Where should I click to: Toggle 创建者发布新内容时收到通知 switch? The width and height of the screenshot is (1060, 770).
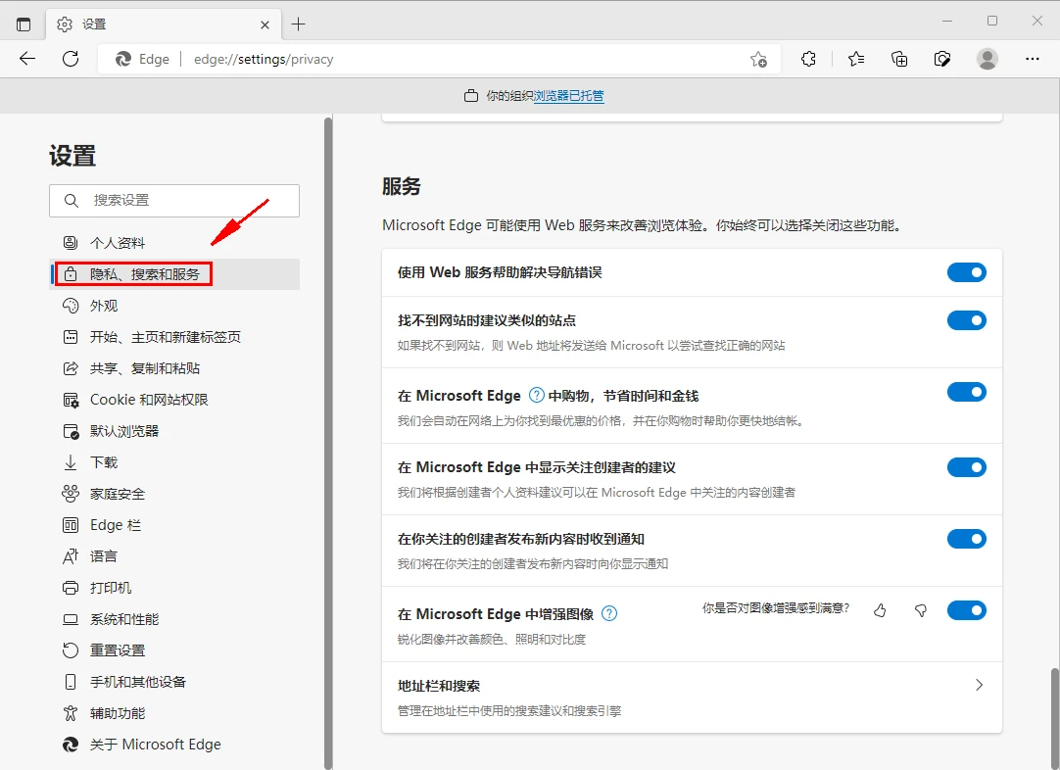click(966, 539)
